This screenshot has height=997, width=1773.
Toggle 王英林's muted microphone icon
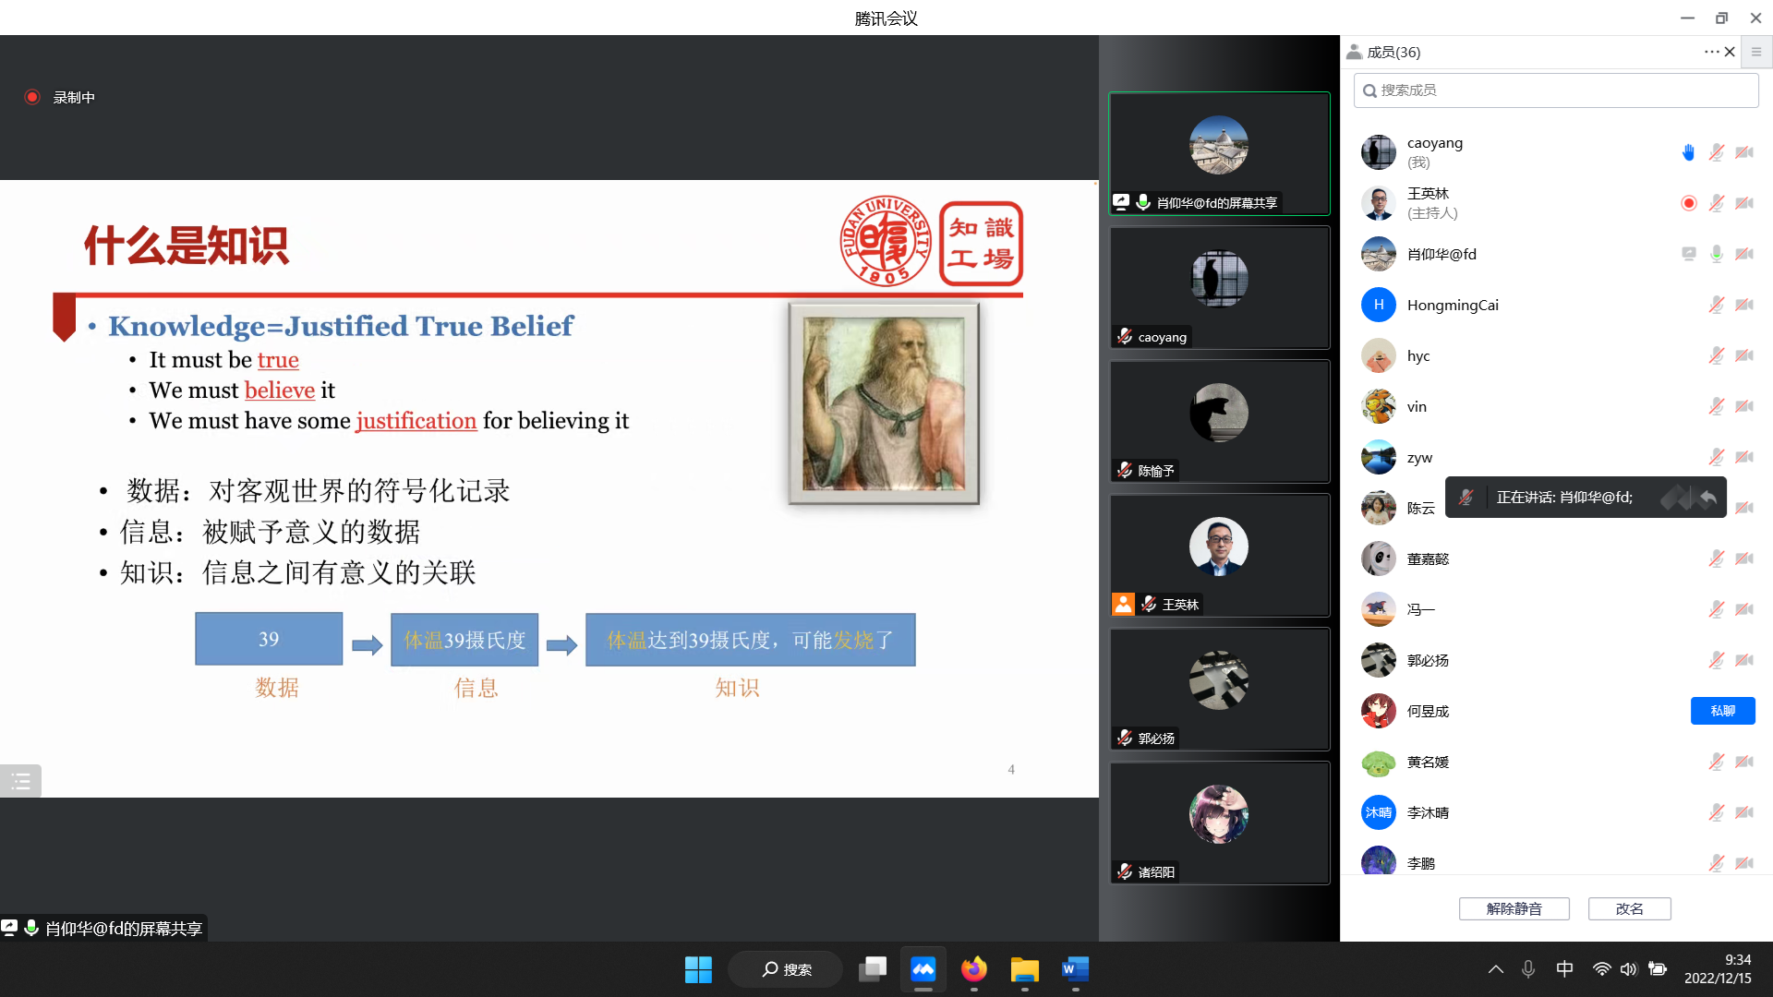[x=1716, y=203]
